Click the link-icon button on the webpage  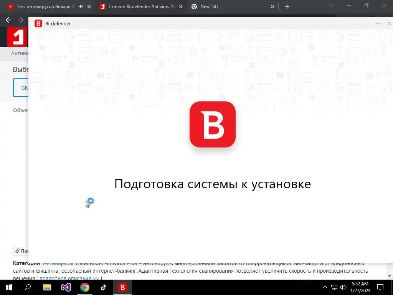[21, 251]
